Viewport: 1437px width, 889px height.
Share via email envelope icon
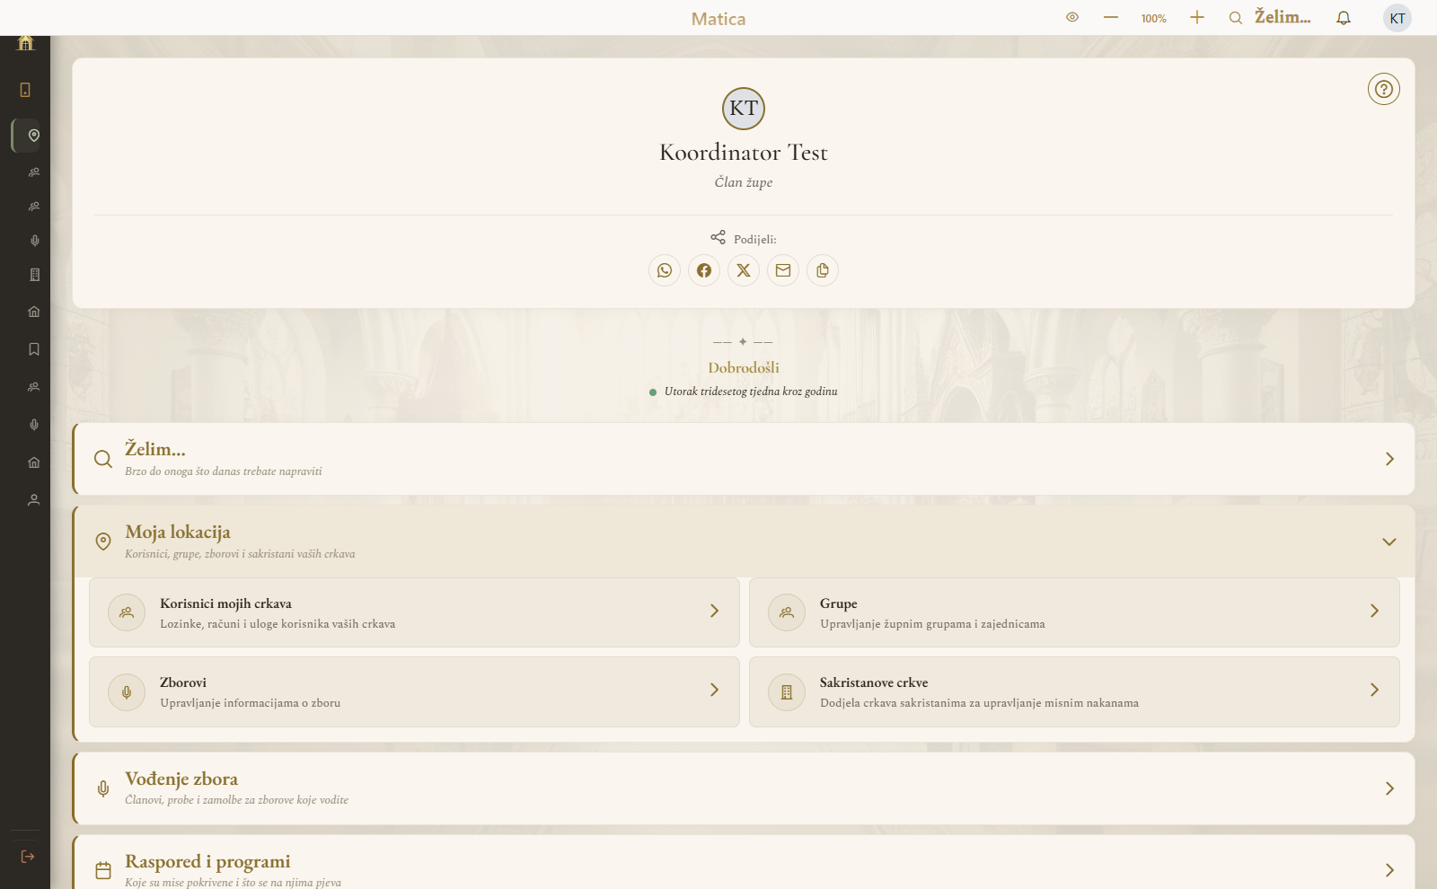[783, 270]
